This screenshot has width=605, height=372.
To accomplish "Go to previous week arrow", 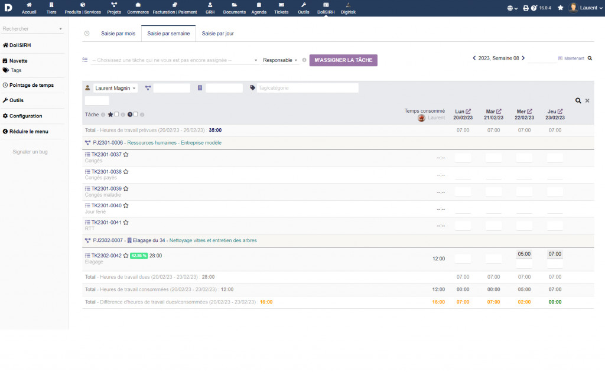I will tap(474, 58).
